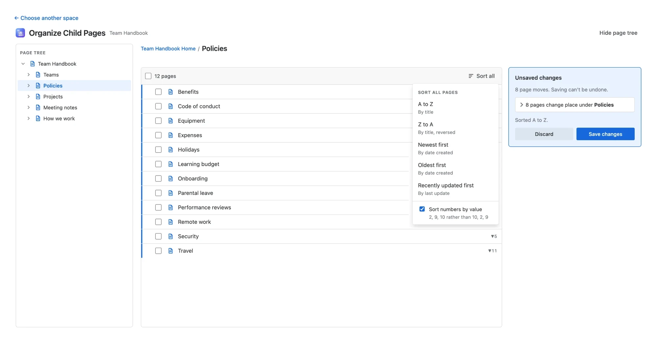
Task: Click the page icon beside Equipment
Action: coord(170,121)
